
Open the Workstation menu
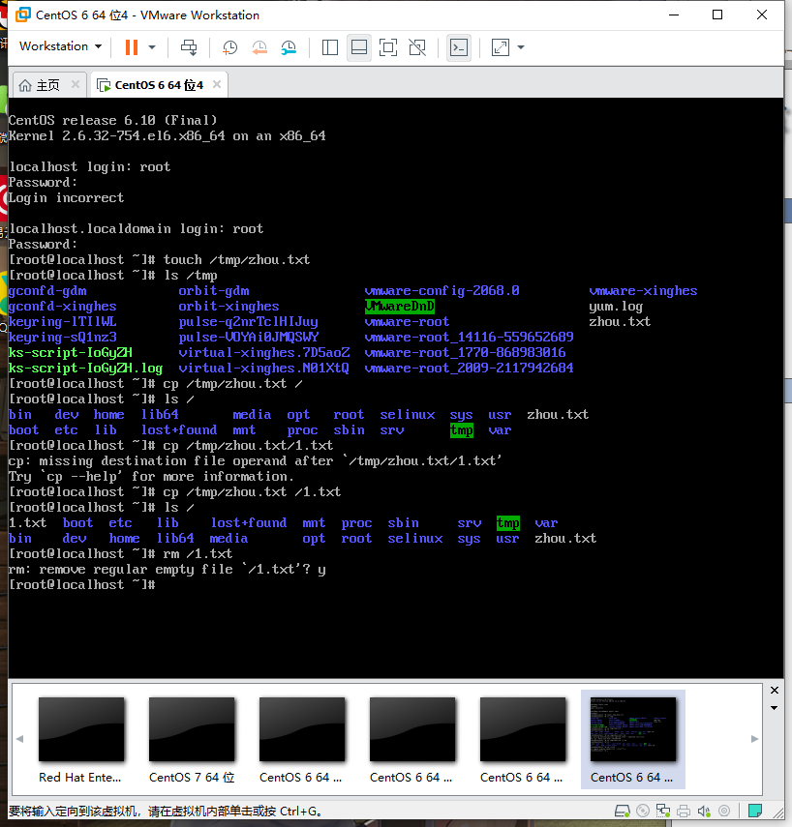[x=60, y=46]
